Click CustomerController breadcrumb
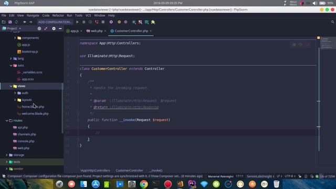The height and width of the screenshot is (189, 336). pyautogui.click(x=130, y=171)
